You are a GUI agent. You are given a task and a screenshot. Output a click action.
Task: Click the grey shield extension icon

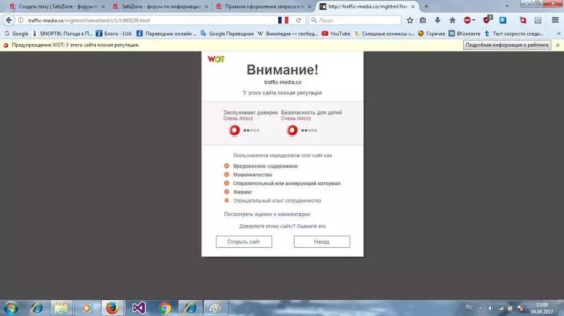tap(538, 20)
